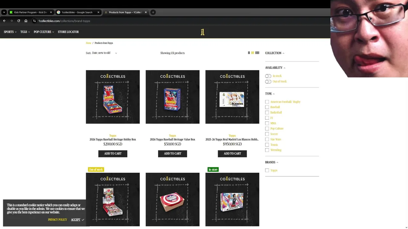Open 2025-26 Topps Real Madrid Los Blancos title
This screenshot has height=229, width=408.
(232, 139)
